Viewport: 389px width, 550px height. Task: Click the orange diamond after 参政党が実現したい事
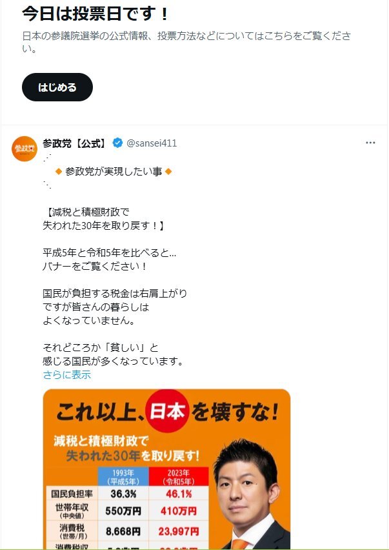[168, 172]
